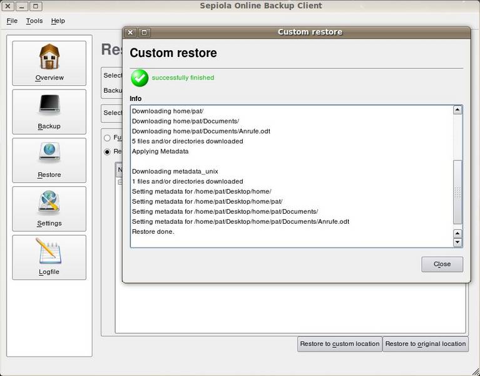Open the Help menu
Screen dimensions: 480x376
[x=58, y=21]
